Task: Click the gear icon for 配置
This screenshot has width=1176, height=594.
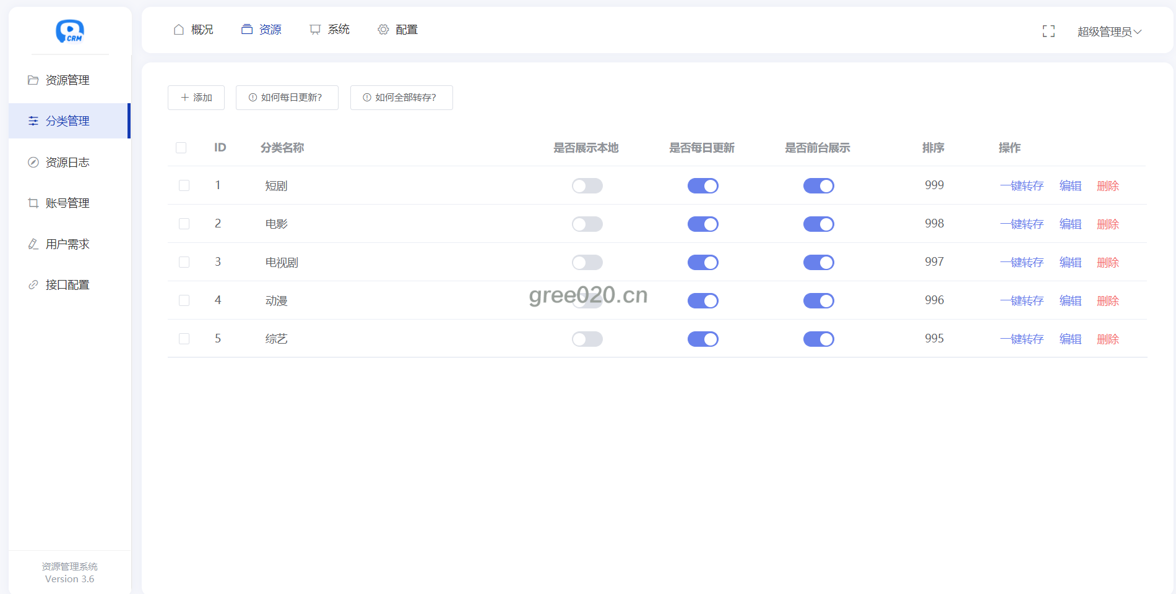Action: pyautogui.click(x=383, y=30)
